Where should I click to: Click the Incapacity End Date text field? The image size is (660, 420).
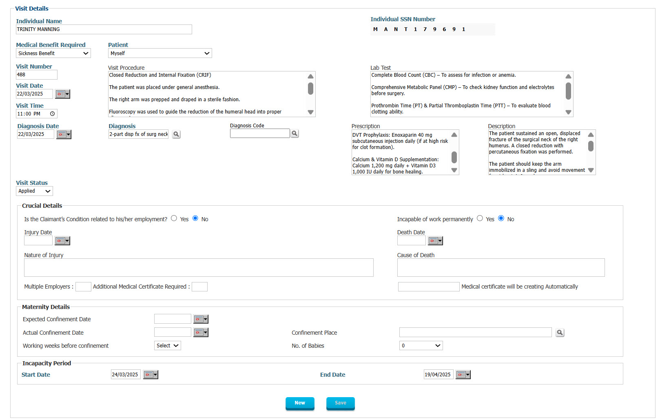439,375
